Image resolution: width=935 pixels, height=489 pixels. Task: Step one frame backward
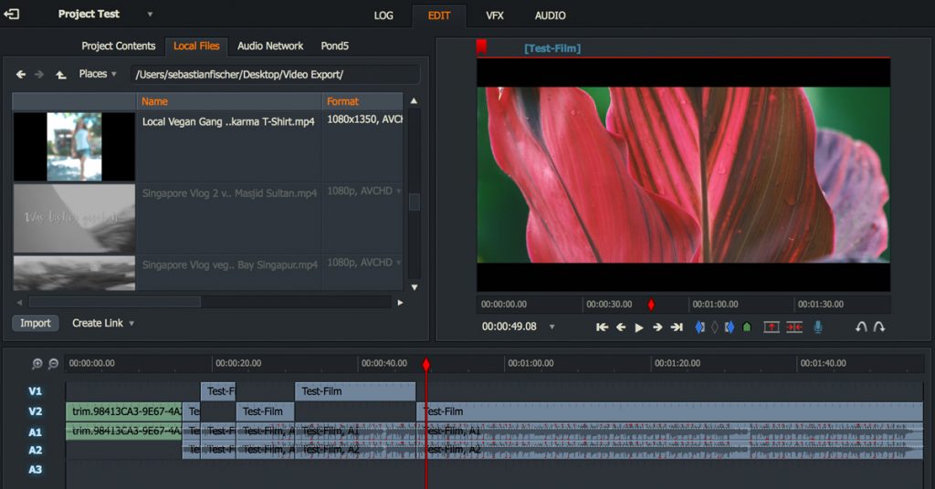pos(621,327)
